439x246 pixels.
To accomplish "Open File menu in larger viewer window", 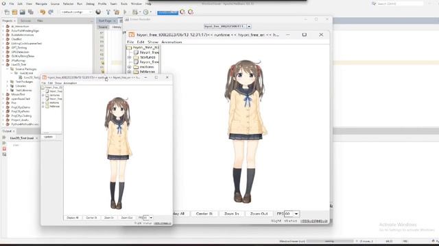I will tap(130, 42).
